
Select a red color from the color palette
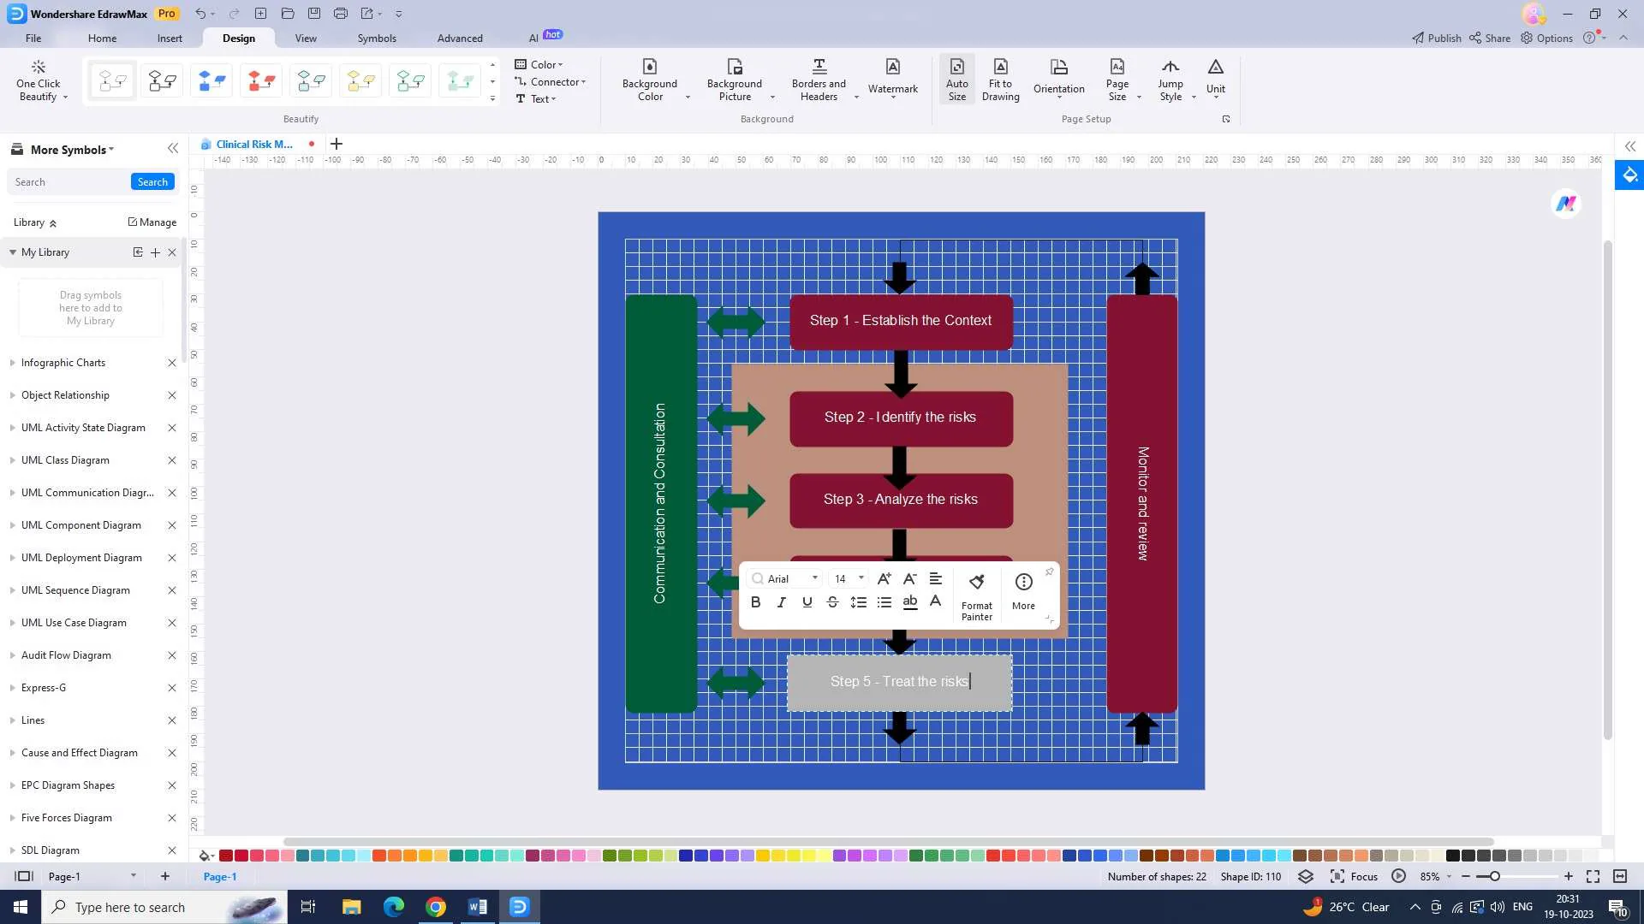(223, 856)
